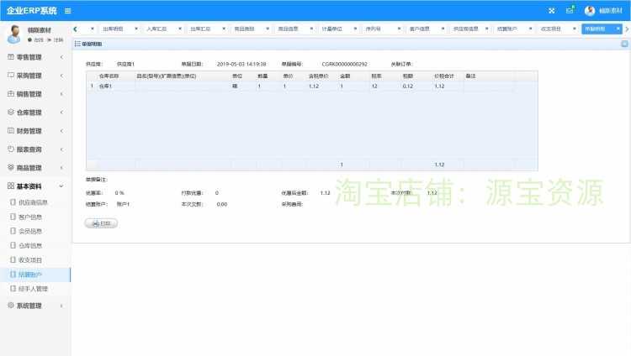Open the messages icon in top bar
Screen dimensions: 631x356
click(570, 10)
